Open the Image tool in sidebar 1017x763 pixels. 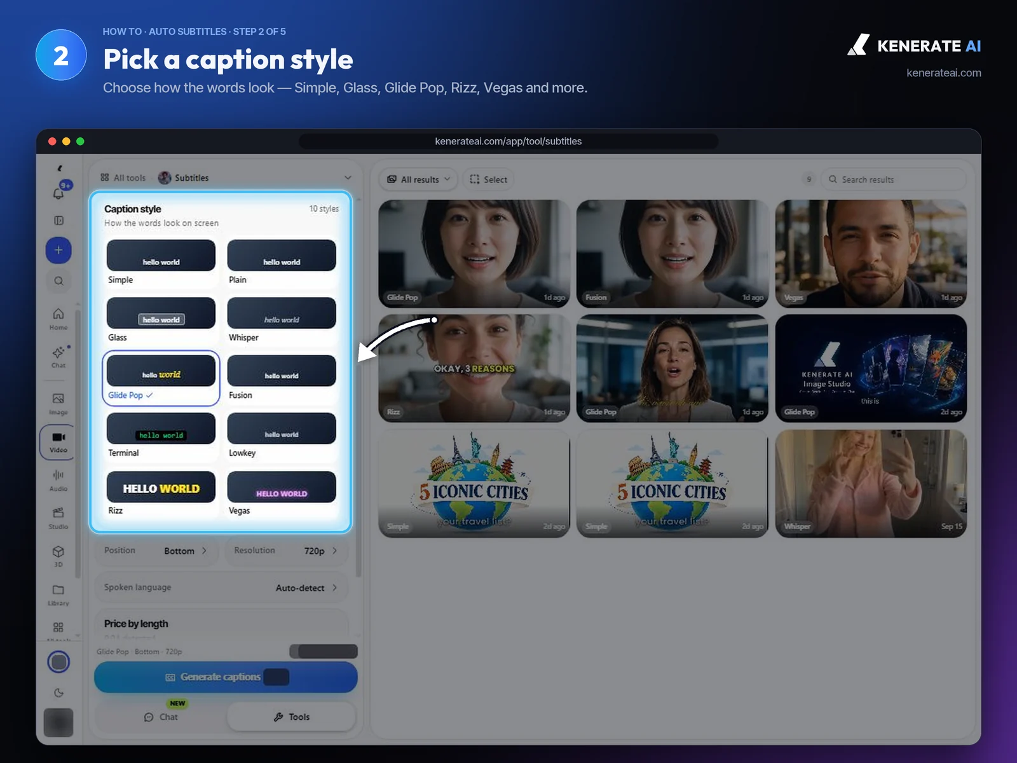click(58, 404)
